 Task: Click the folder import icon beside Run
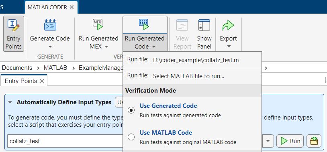pos(314,142)
